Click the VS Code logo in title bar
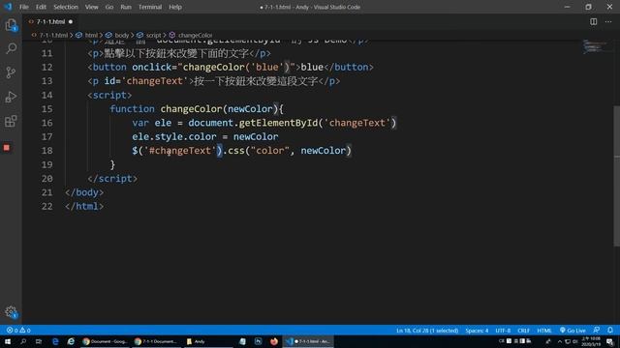This screenshot has width=620, height=348. 8,7
